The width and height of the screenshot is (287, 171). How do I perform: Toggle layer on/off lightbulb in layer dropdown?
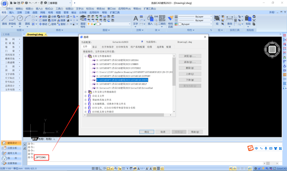point(88,24)
